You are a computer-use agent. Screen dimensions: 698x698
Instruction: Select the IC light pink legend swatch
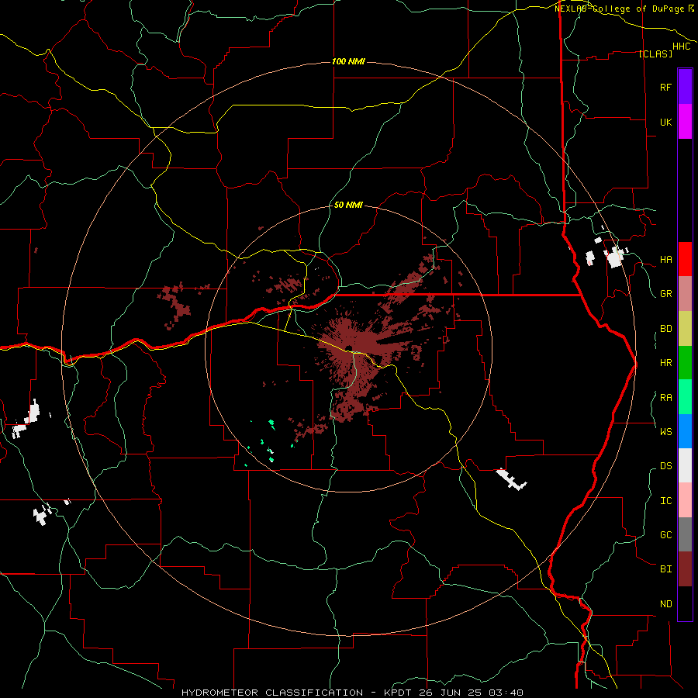[685, 500]
